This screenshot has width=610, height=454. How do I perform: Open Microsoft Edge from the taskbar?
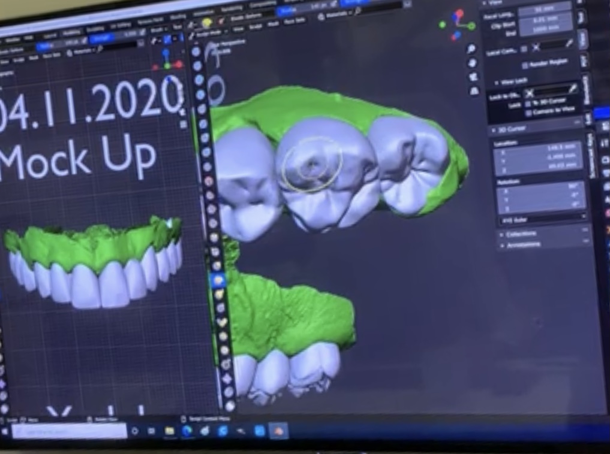(x=187, y=431)
